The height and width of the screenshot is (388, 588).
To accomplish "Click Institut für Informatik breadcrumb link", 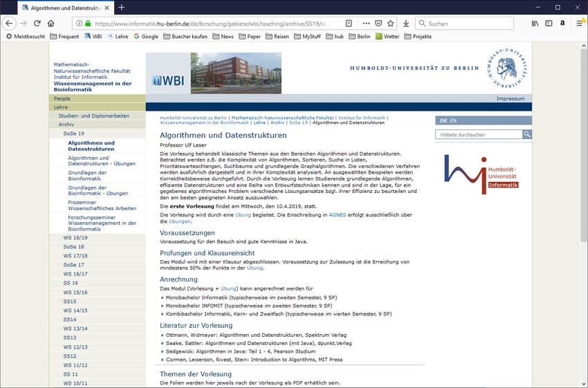I will tap(362, 118).
